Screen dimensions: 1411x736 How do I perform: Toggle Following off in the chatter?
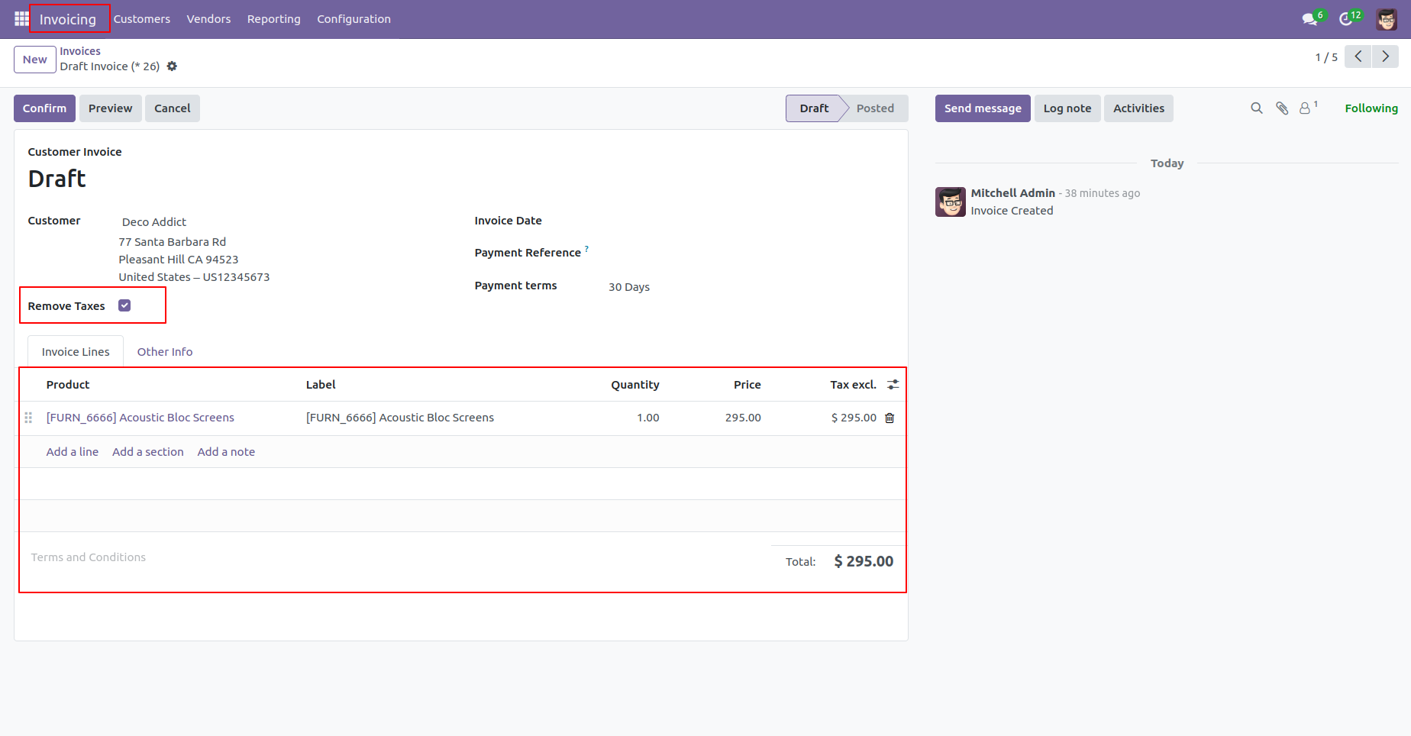(1371, 108)
